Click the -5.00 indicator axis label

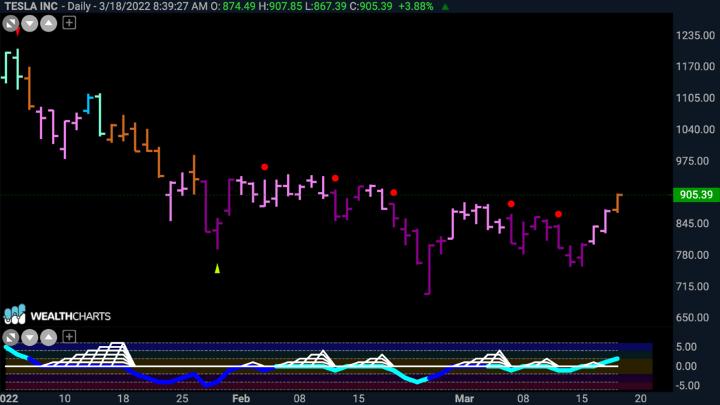pos(688,386)
